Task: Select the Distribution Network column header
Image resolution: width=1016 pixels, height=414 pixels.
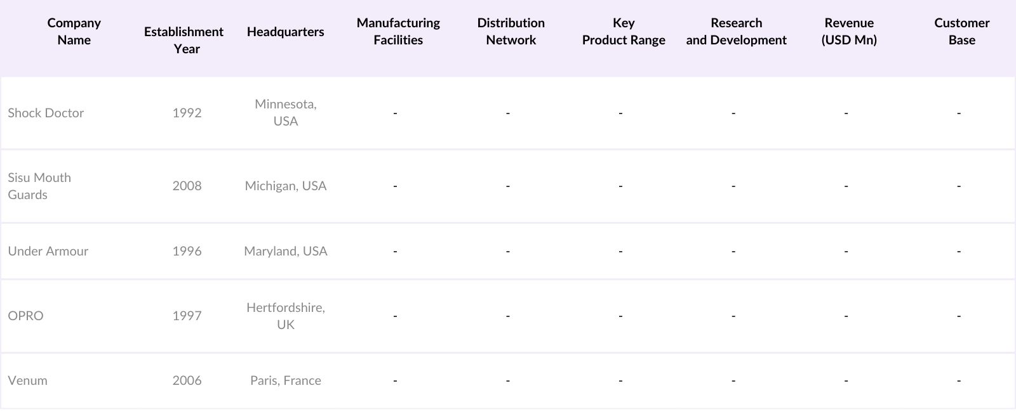Action: [511, 32]
